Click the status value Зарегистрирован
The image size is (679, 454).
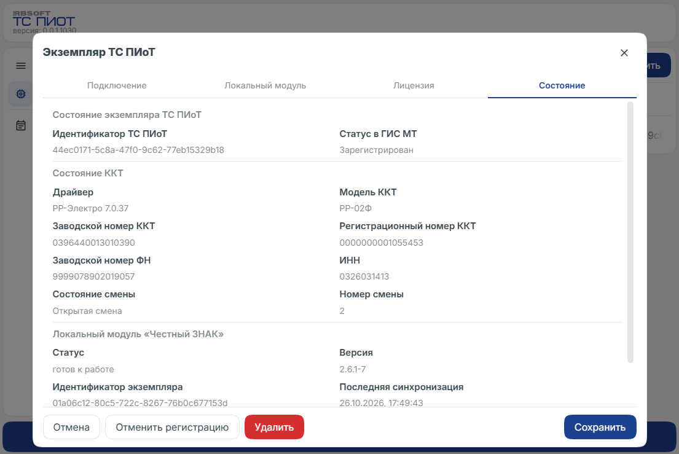coord(376,150)
